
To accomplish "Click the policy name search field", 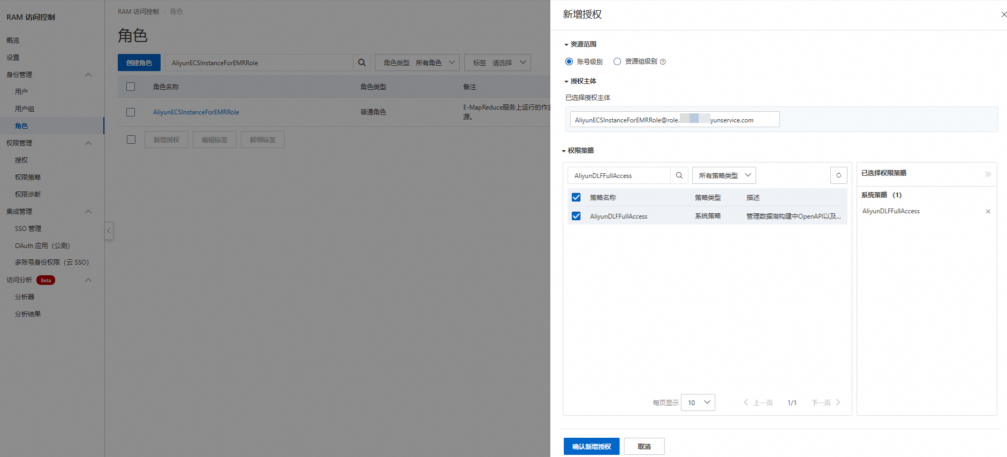I will [x=618, y=175].
